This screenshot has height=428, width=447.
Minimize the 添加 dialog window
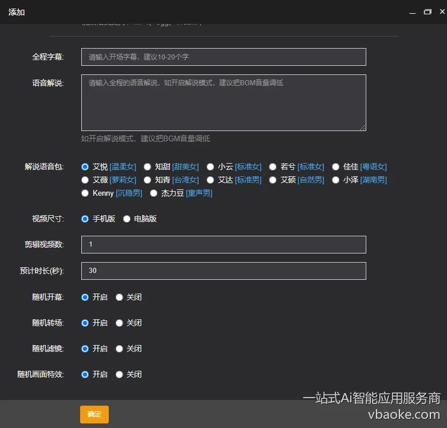coord(413,12)
